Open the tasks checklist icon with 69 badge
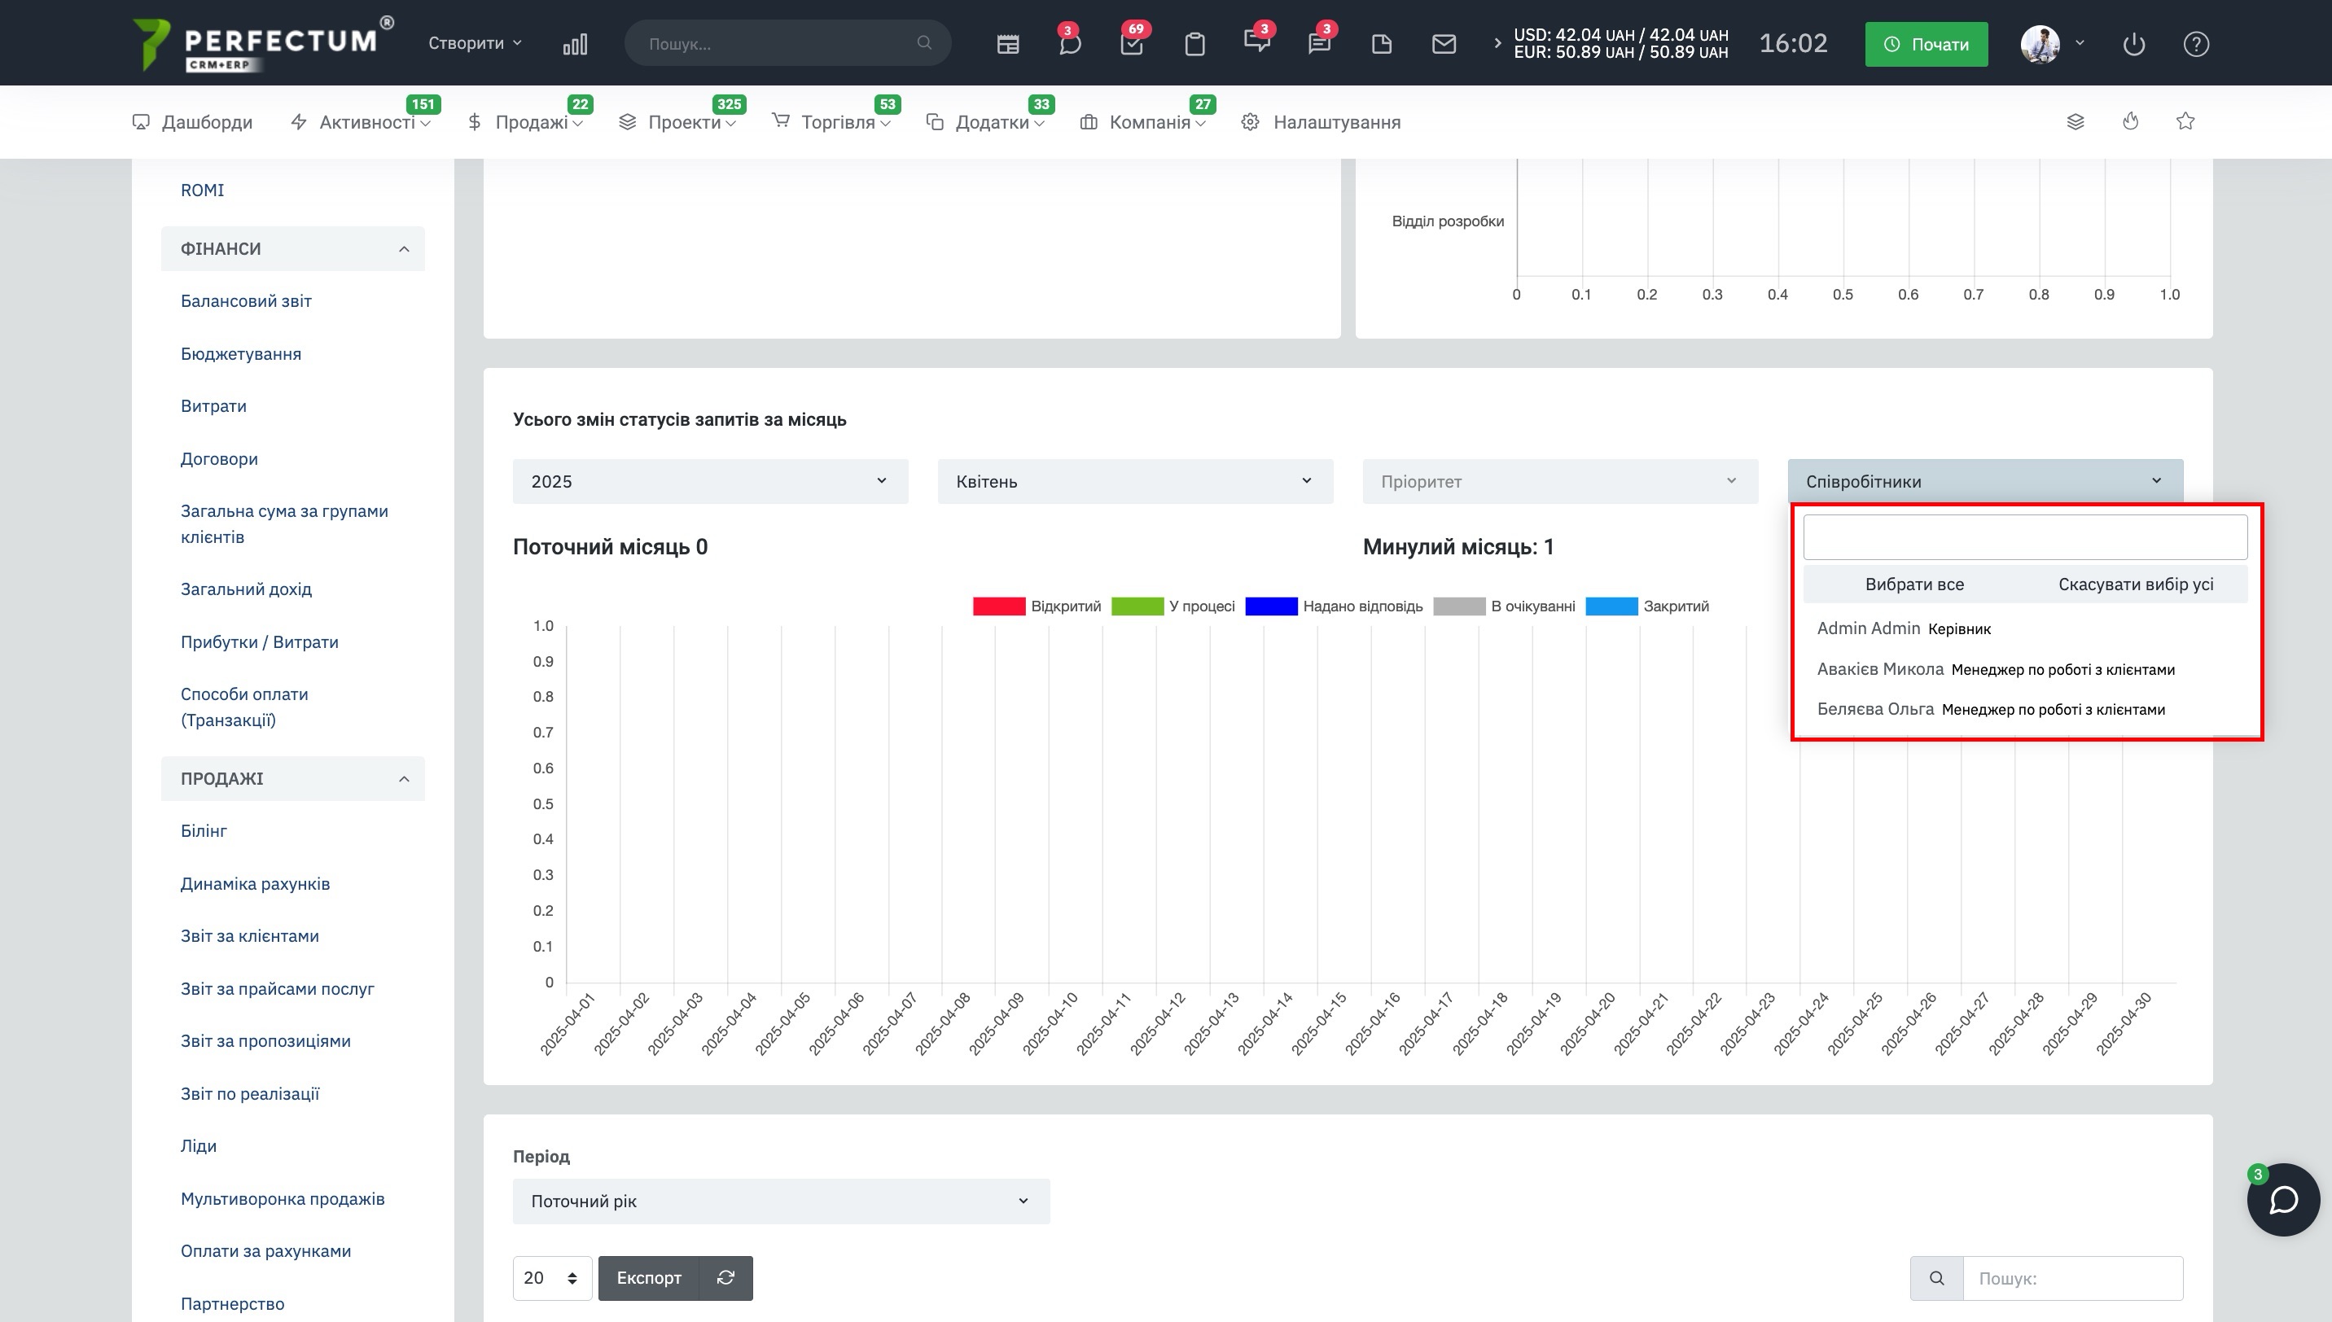 click(x=1132, y=44)
